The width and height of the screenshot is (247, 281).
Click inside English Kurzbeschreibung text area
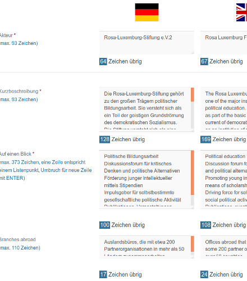[x=223, y=110]
